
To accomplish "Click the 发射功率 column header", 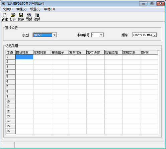I will tap(131, 52).
